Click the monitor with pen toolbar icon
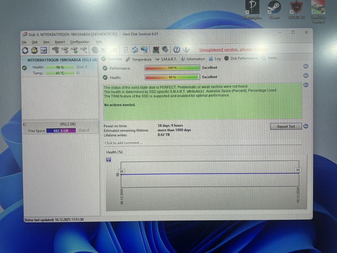The height and width of the screenshot is (253, 337). pyautogui.click(x=156, y=50)
